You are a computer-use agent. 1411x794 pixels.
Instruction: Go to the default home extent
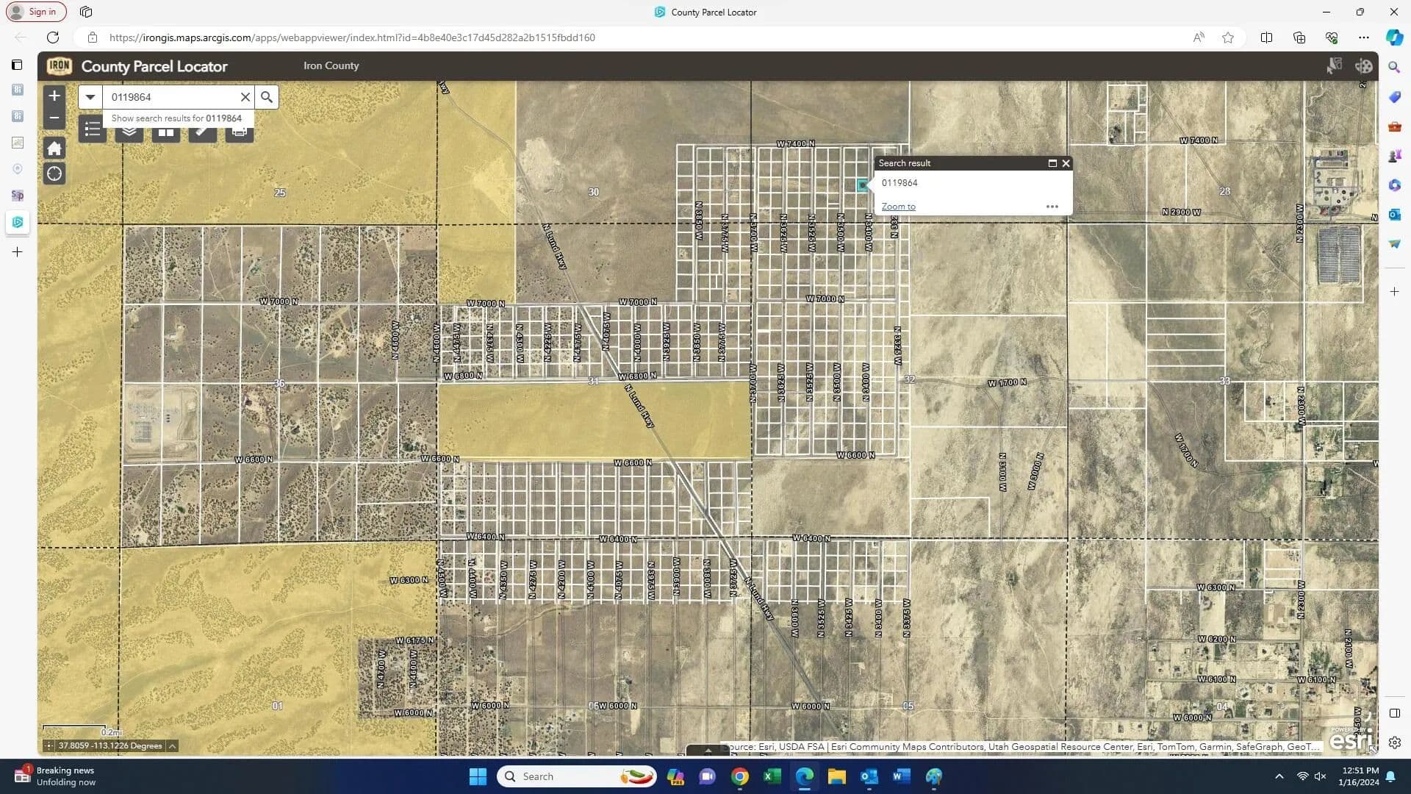(x=54, y=148)
